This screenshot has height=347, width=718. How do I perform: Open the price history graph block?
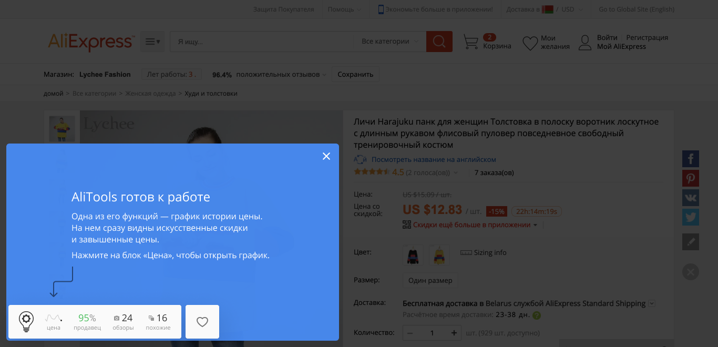(x=54, y=321)
